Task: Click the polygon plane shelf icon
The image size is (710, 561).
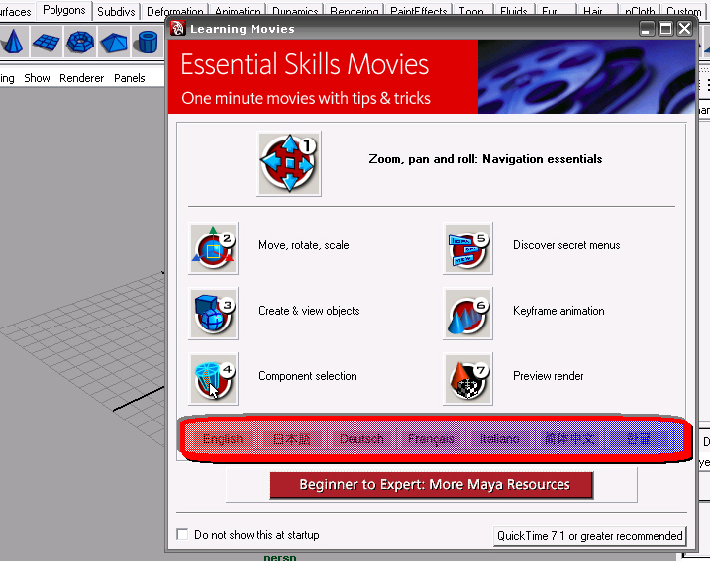Action: [x=47, y=42]
